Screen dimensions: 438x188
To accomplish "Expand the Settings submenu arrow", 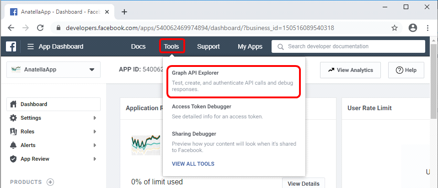I will point(95,118).
